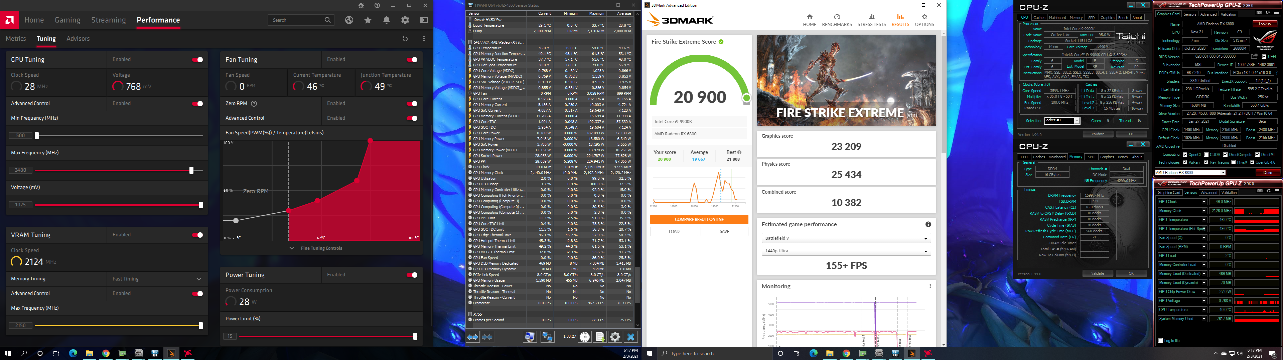
Task: Open the Home tab in Radeon Software
Action: [34, 20]
